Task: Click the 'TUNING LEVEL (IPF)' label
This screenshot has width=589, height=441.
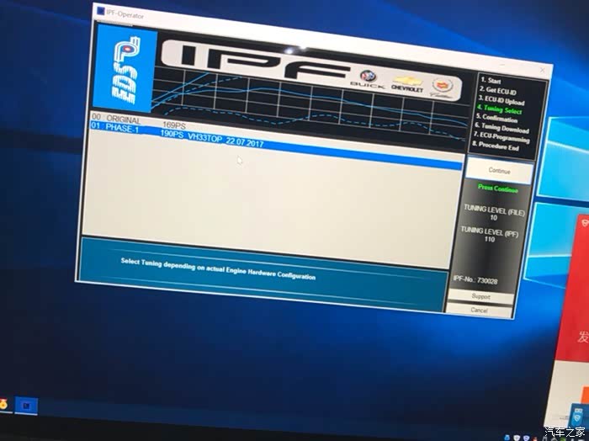Action: [490, 231]
